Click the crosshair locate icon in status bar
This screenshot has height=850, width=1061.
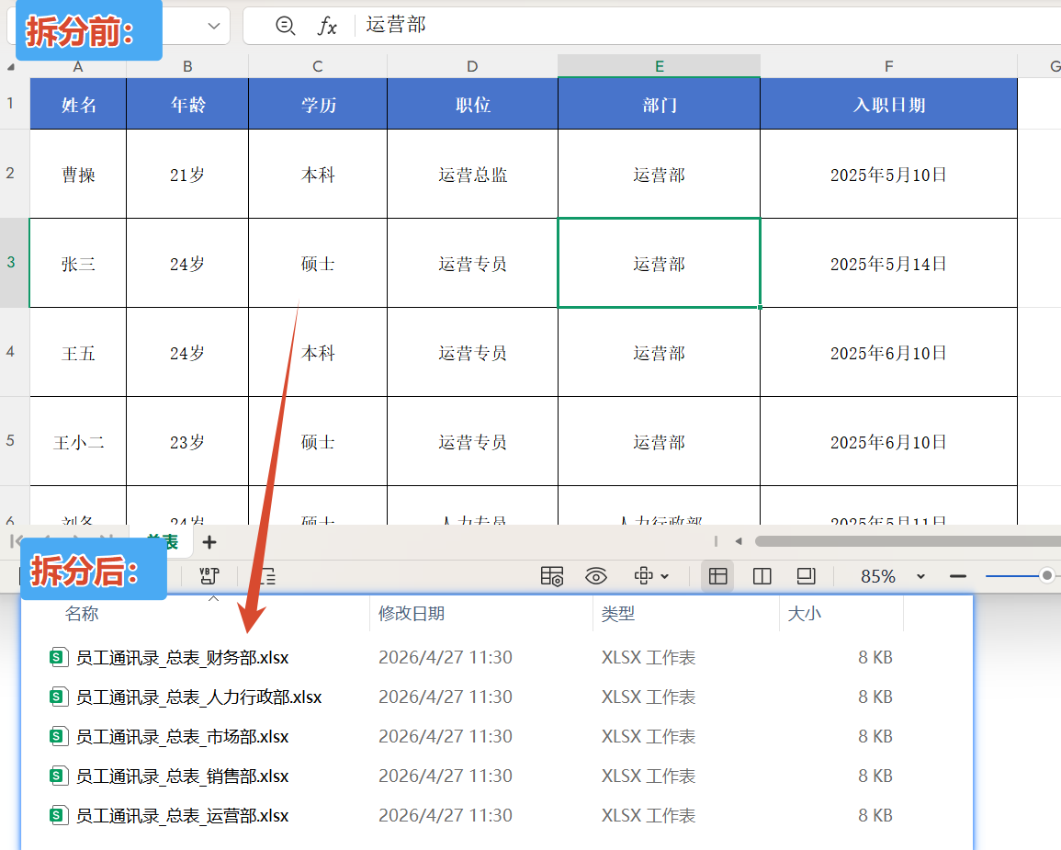pos(643,576)
